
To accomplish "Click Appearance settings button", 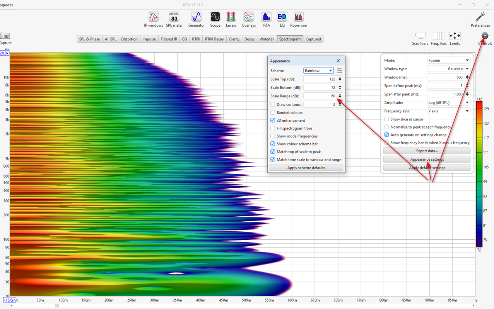I will click(x=427, y=160).
